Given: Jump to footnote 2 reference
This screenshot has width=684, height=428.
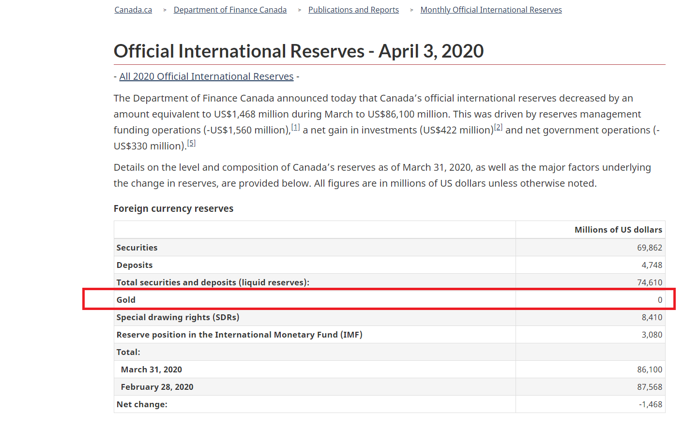Looking at the screenshot, I should (x=498, y=127).
